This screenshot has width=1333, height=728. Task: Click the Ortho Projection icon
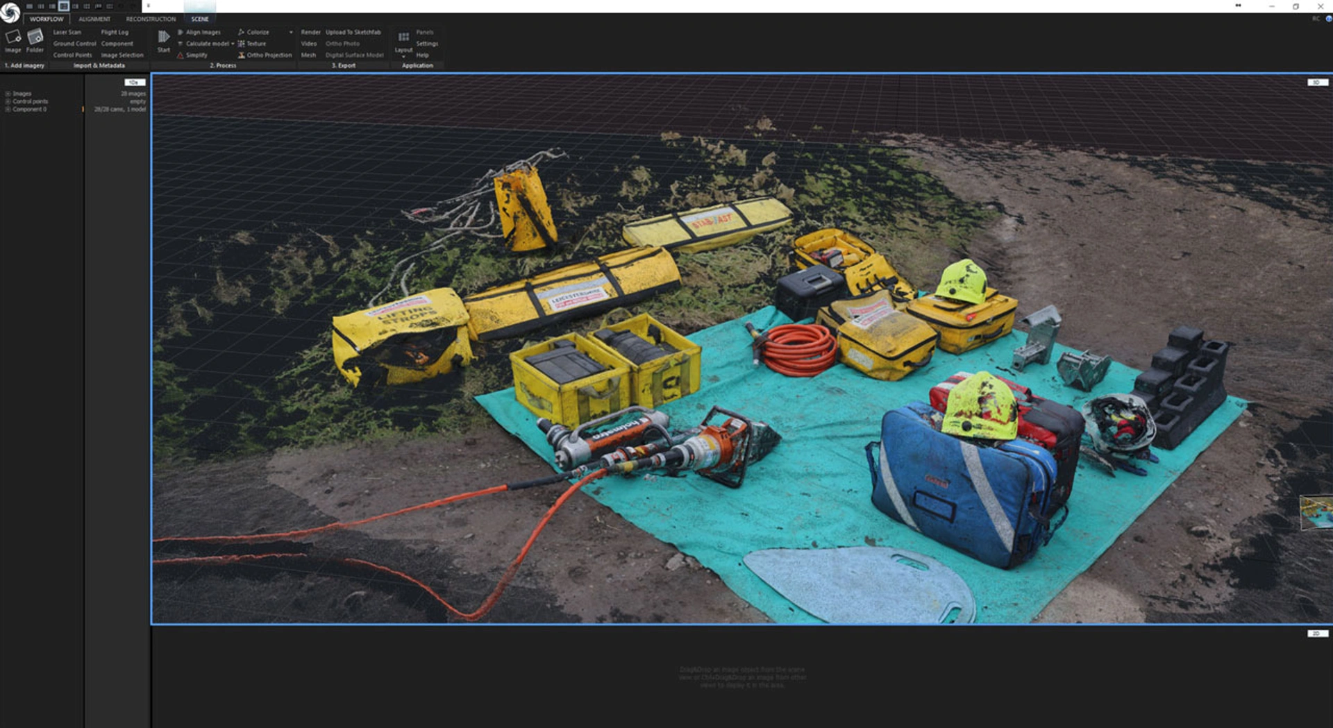(242, 55)
